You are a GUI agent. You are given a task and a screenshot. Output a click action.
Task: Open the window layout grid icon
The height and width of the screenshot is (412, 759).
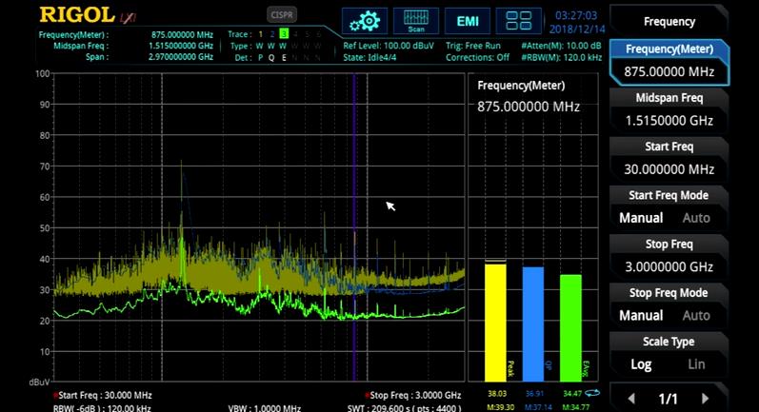point(519,21)
